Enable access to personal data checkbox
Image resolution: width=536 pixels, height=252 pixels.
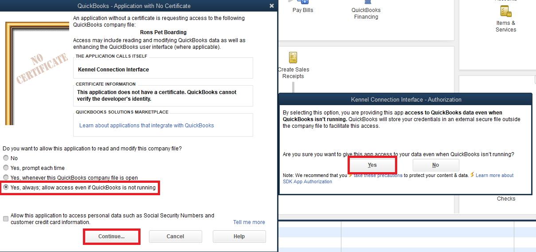tap(6, 219)
